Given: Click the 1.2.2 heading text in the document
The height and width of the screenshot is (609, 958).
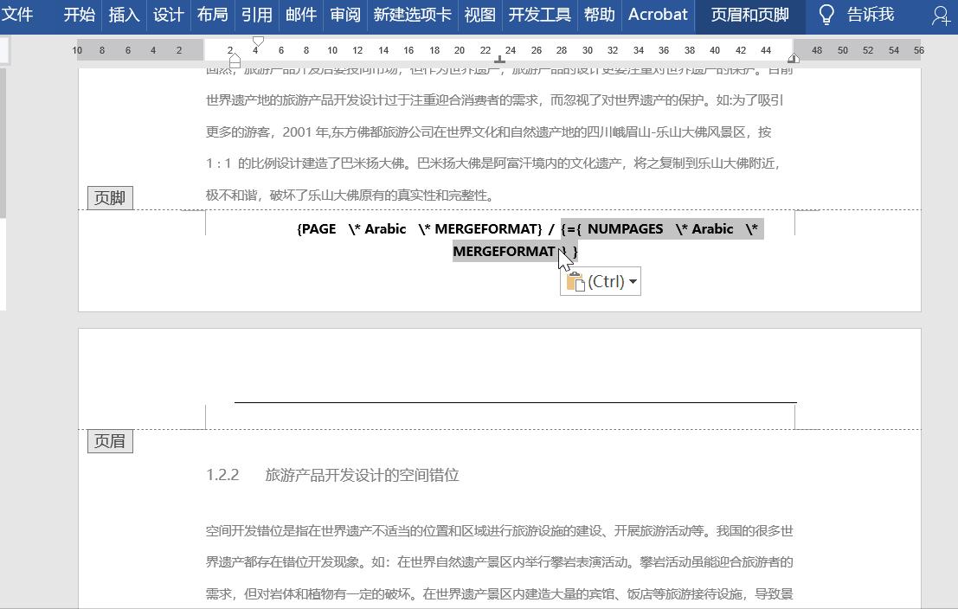Looking at the screenshot, I should pyautogui.click(x=333, y=475).
